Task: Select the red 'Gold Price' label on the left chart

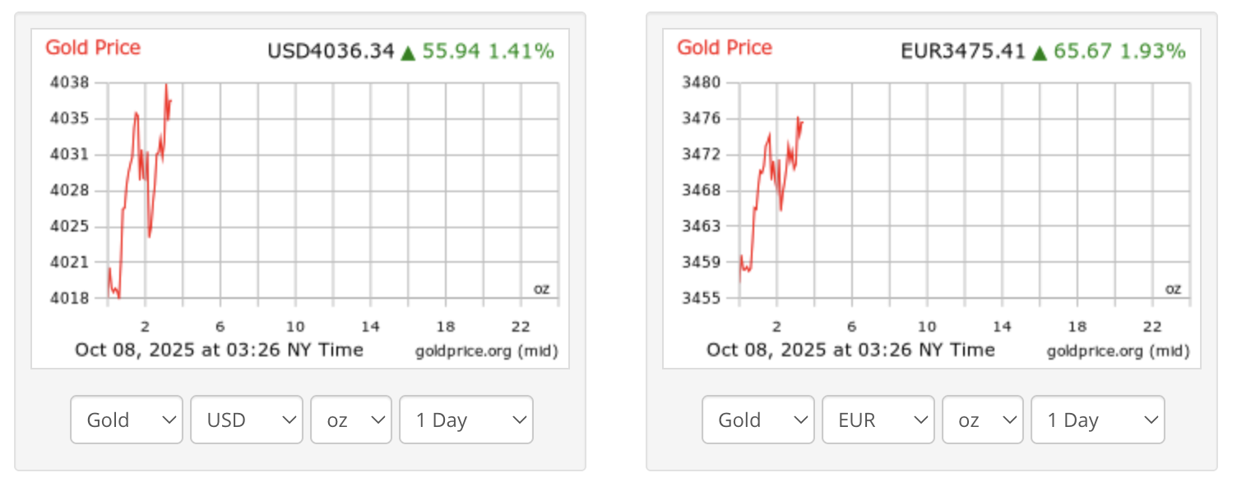Action: (92, 47)
